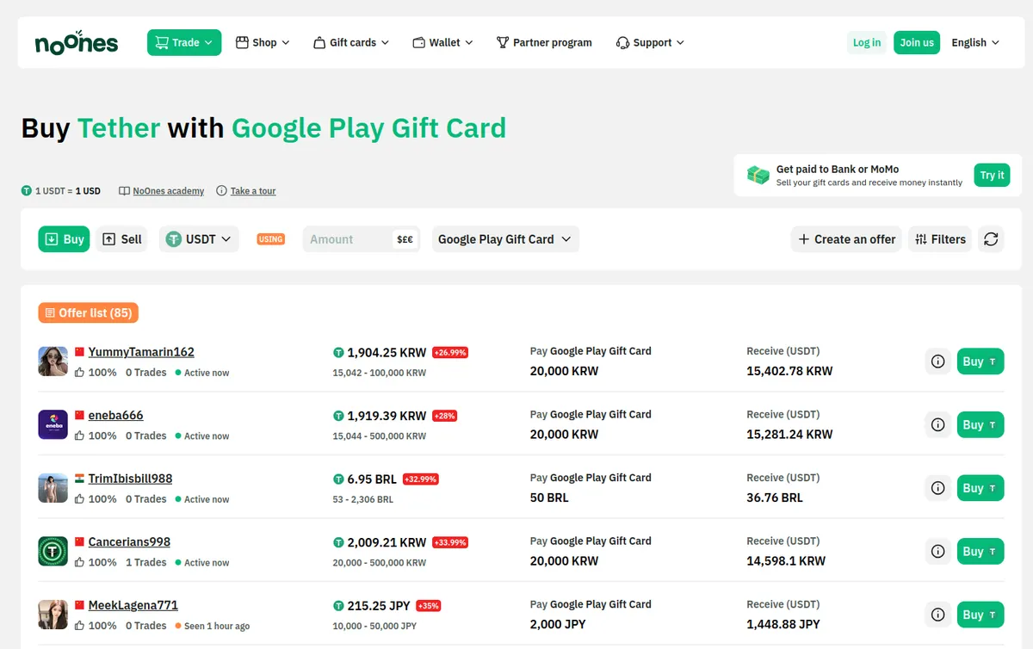The height and width of the screenshot is (649, 1033).
Task: Click the refresh offers icon
Action: 992,239
